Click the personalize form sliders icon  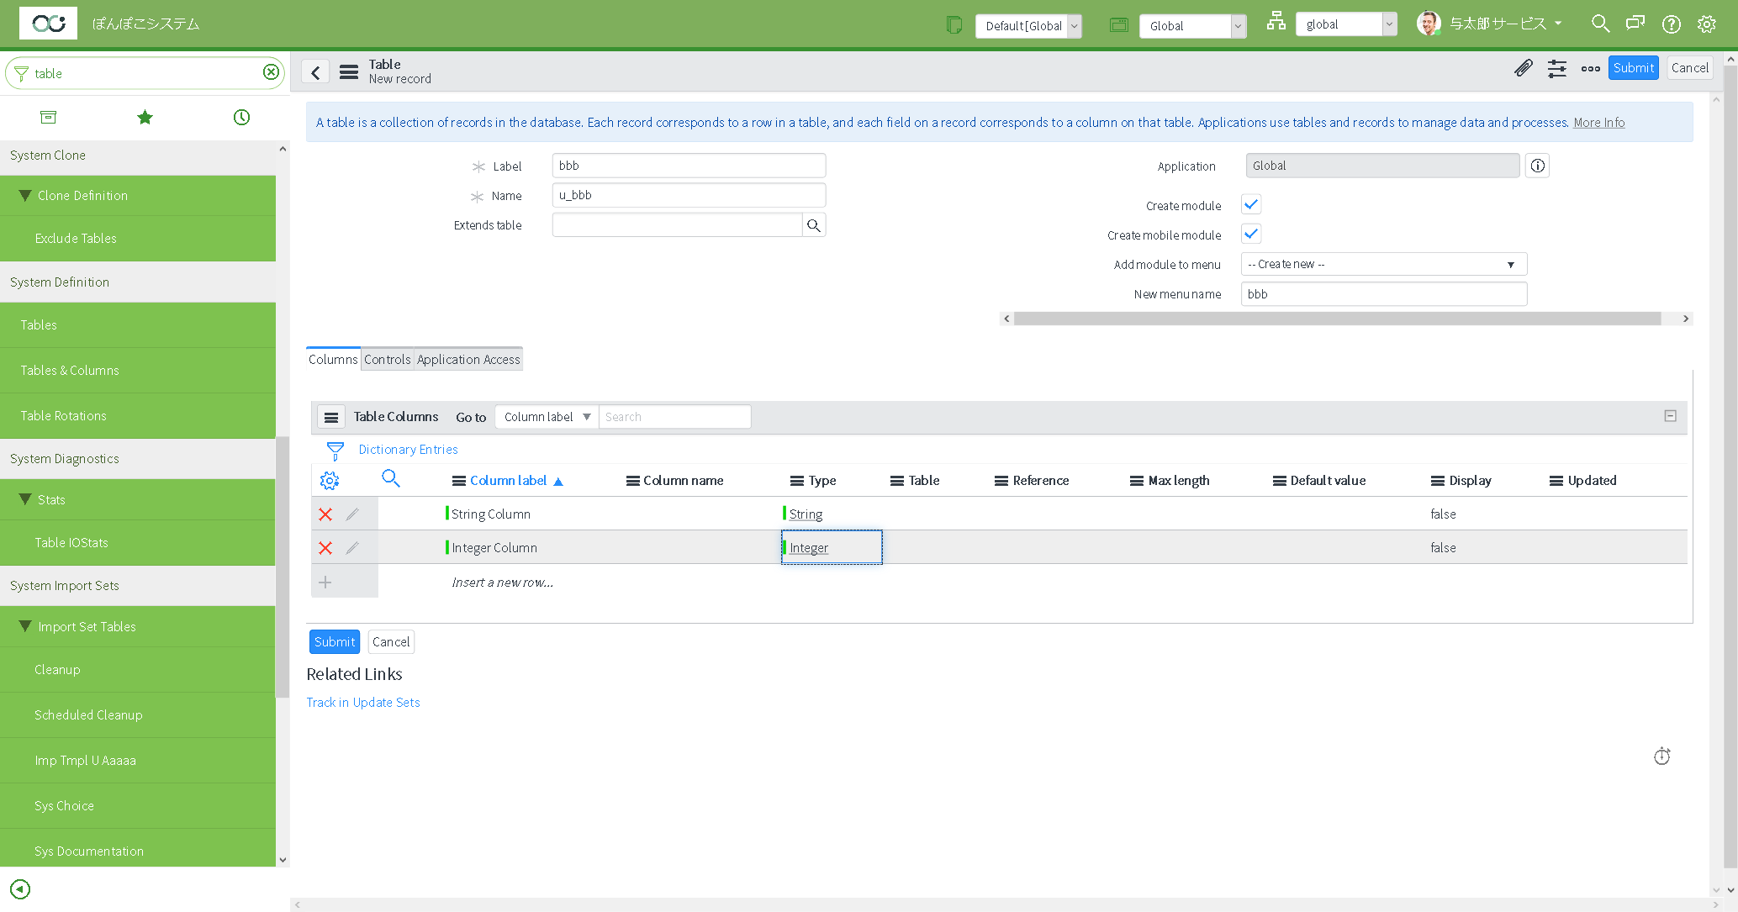[1557, 69]
